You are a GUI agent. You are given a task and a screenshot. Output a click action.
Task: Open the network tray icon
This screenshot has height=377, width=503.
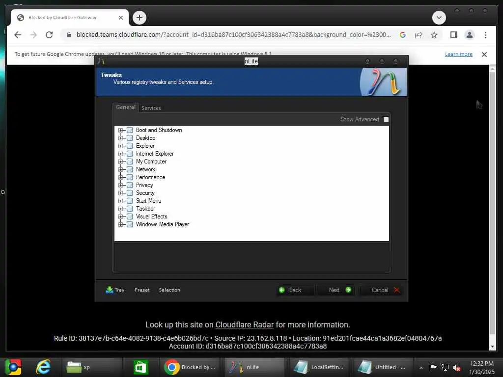tap(445, 367)
